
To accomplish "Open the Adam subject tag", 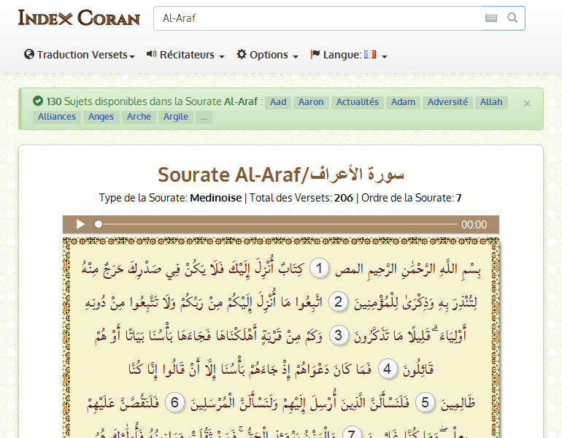I will point(403,102).
